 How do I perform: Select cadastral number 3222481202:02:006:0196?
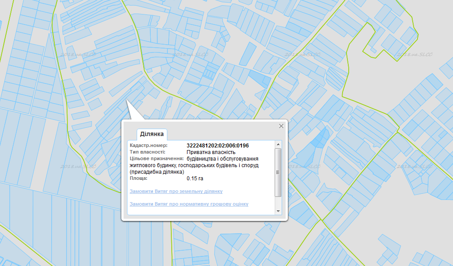click(x=218, y=146)
